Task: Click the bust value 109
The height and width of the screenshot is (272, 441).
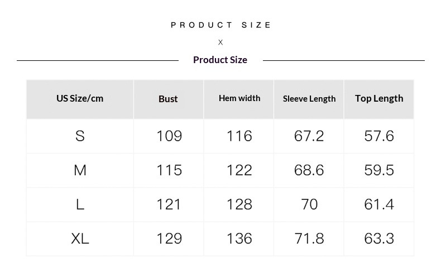Action: tap(169, 136)
